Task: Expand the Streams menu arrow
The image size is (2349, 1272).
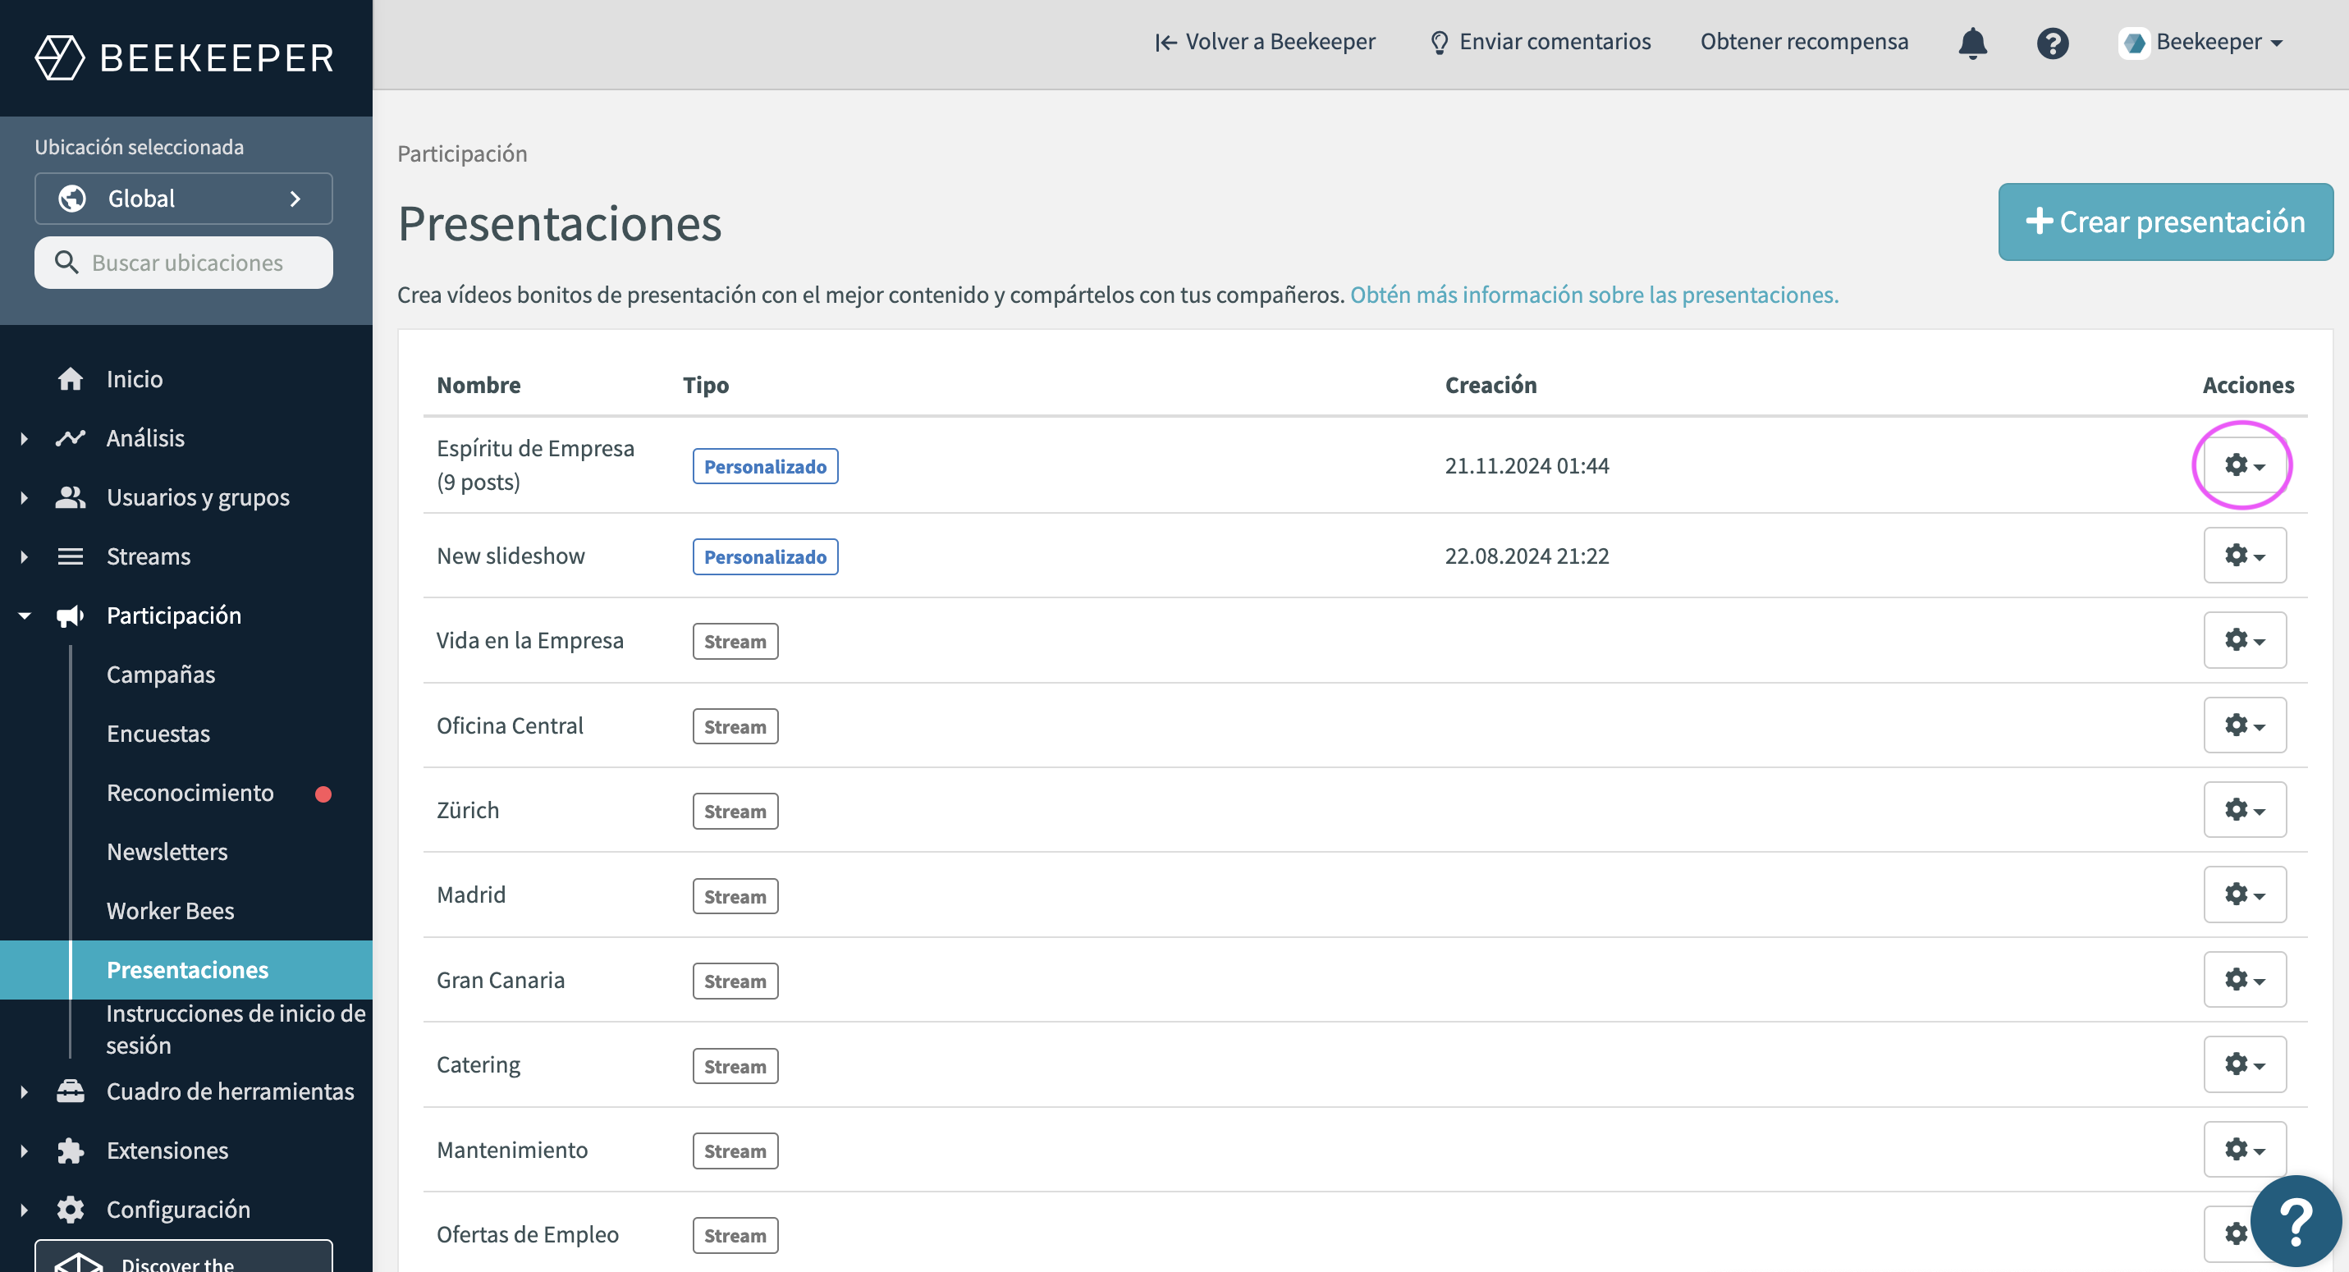Action: 24,557
